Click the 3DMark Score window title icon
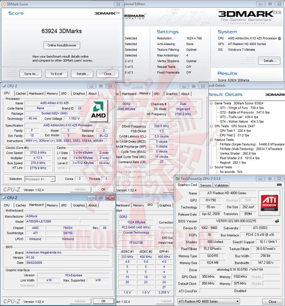The width and height of the screenshot is (285, 306). (3, 4)
